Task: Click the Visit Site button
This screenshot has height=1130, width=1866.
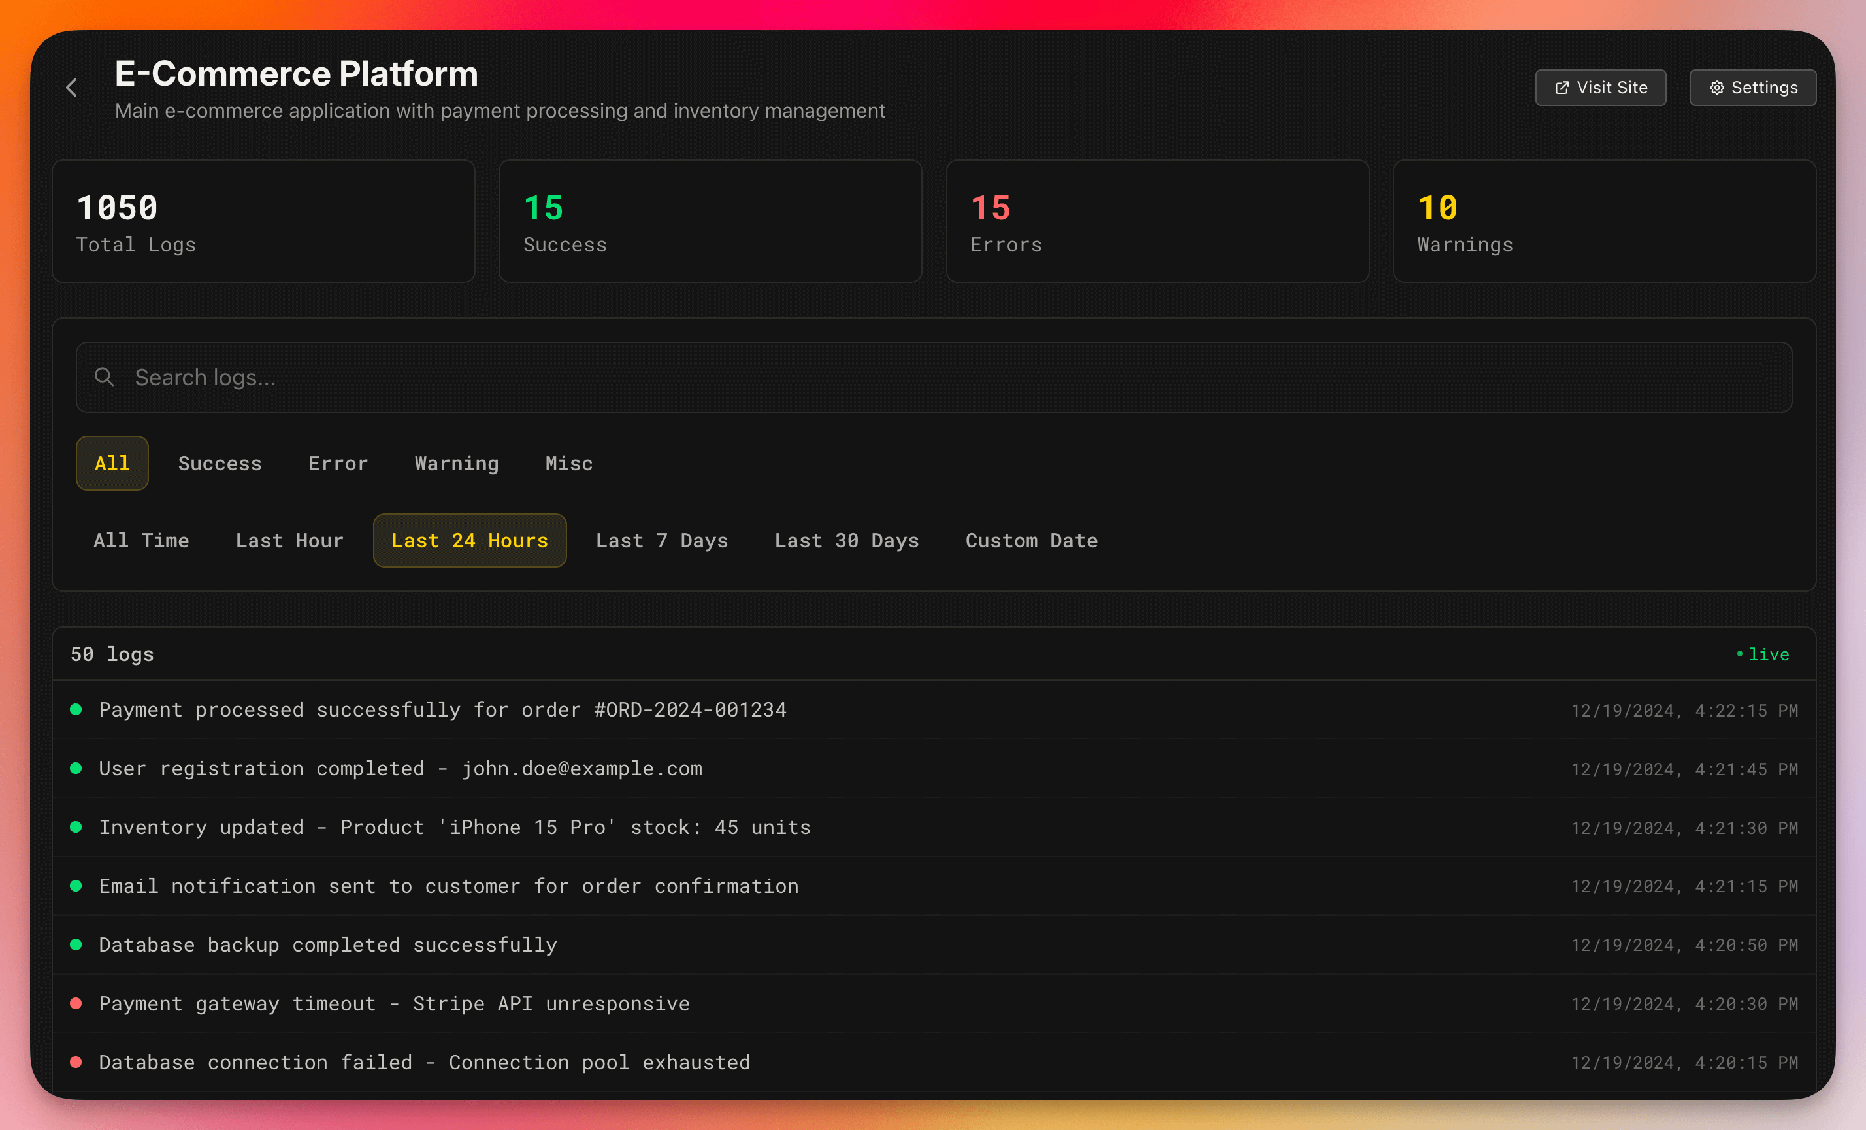Action: (x=1600, y=87)
